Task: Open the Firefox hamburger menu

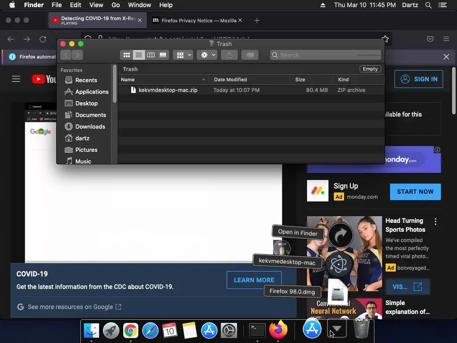Action: point(446,39)
